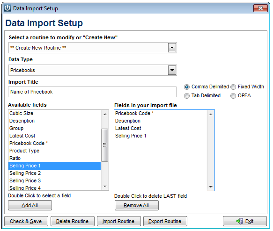The height and width of the screenshot is (231, 273).
Task: Select the Comma Delimited radio option
Action: tap(187, 87)
